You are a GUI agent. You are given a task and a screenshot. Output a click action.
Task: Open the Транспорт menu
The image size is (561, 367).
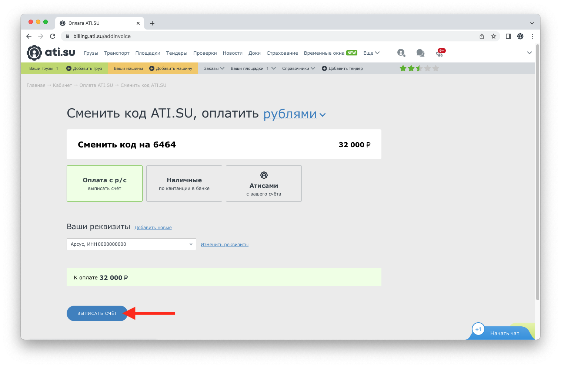[x=117, y=53]
